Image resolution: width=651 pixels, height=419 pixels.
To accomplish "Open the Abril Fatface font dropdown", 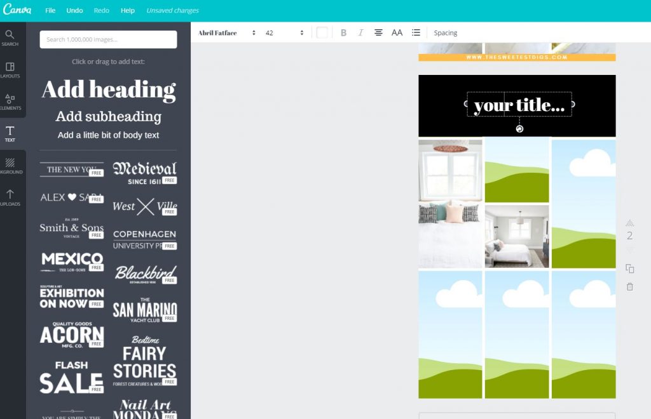I will coord(226,32).
